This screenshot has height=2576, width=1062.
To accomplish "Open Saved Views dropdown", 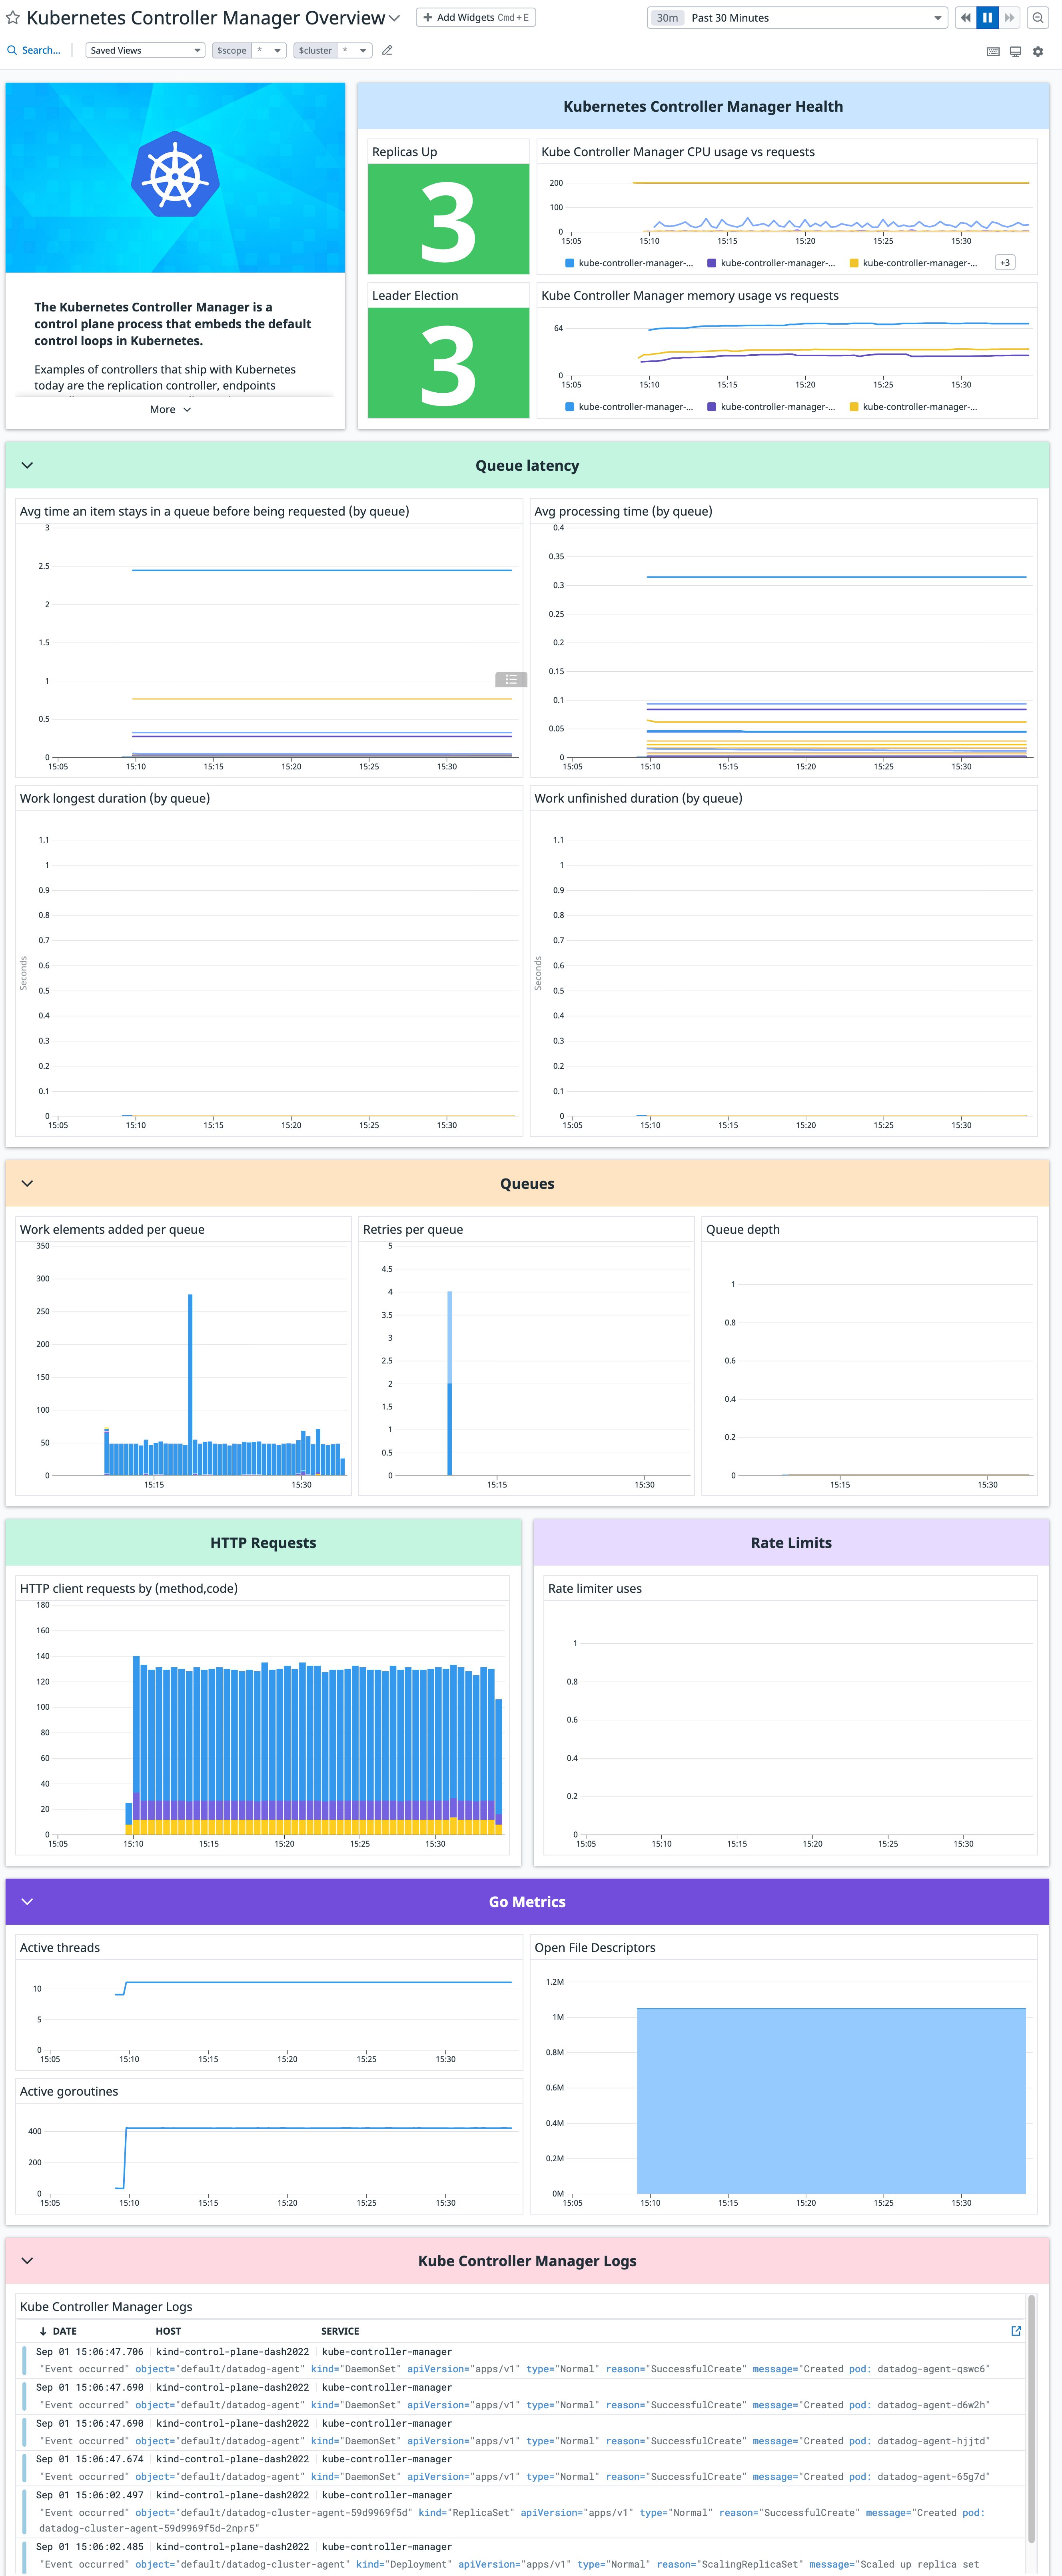I will click(x=145, y=50).
